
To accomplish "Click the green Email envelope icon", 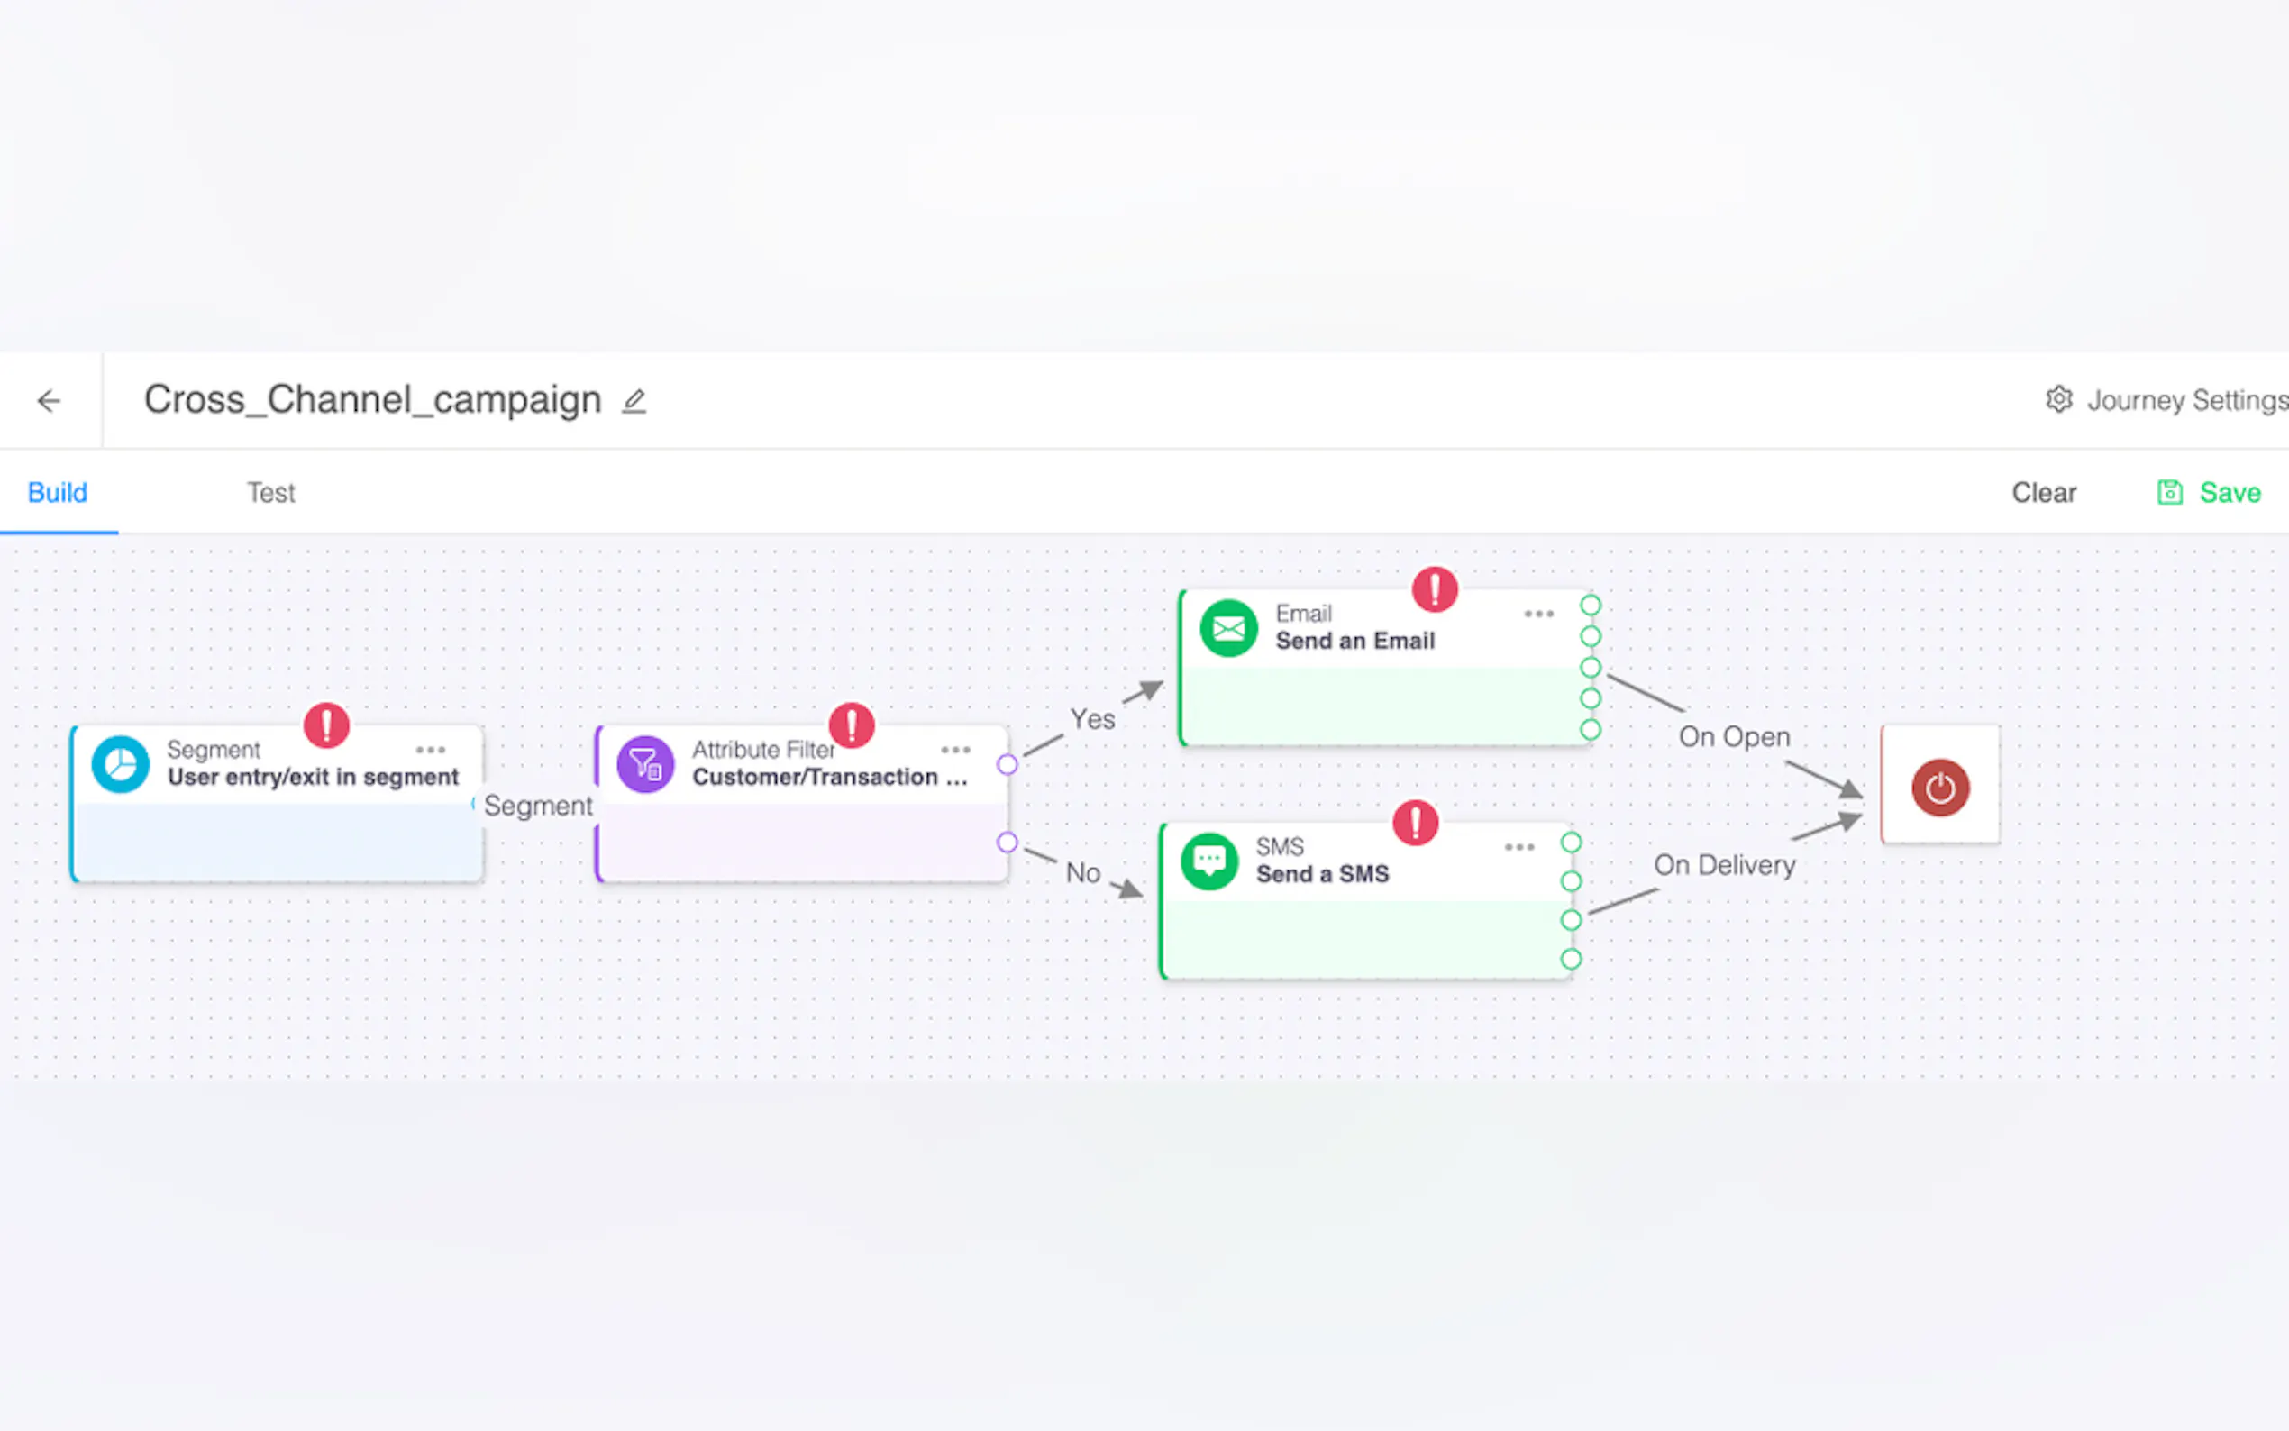I will point(1228,628).
